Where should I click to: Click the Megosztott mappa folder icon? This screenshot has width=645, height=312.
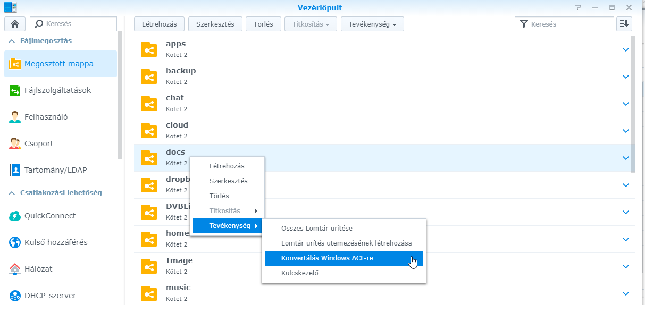15,64
